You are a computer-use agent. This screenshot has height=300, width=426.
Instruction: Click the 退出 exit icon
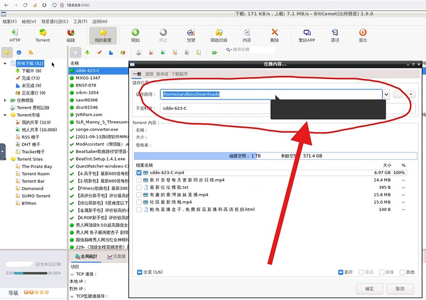point(364,35)
